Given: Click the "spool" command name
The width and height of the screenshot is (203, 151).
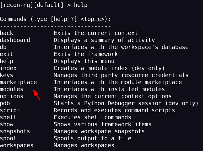Looking at the screenshot, I should pos(8,138).
